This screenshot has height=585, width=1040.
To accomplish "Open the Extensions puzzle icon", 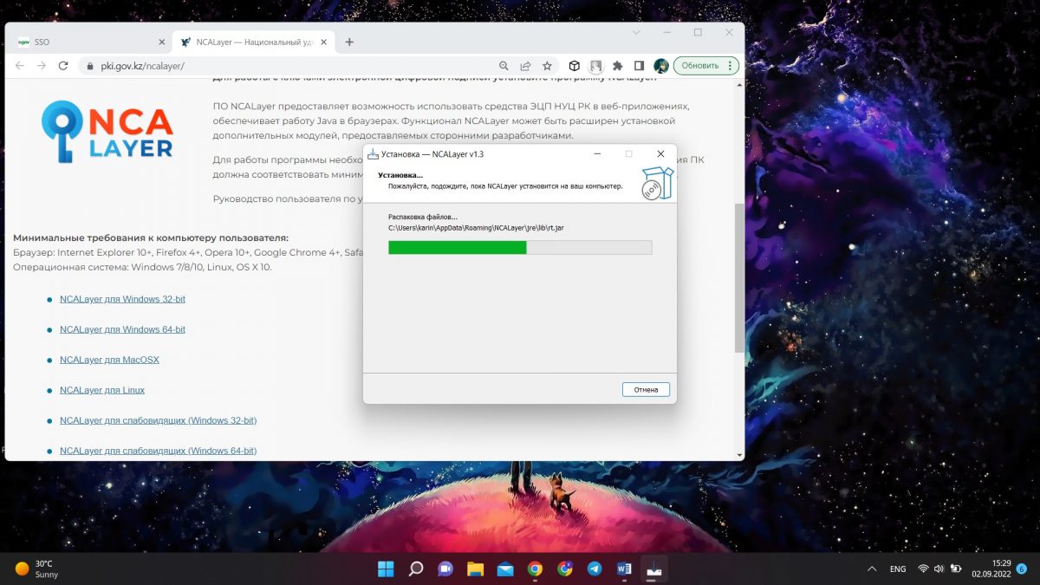I will pyautogui.click(x=618, y=66).
